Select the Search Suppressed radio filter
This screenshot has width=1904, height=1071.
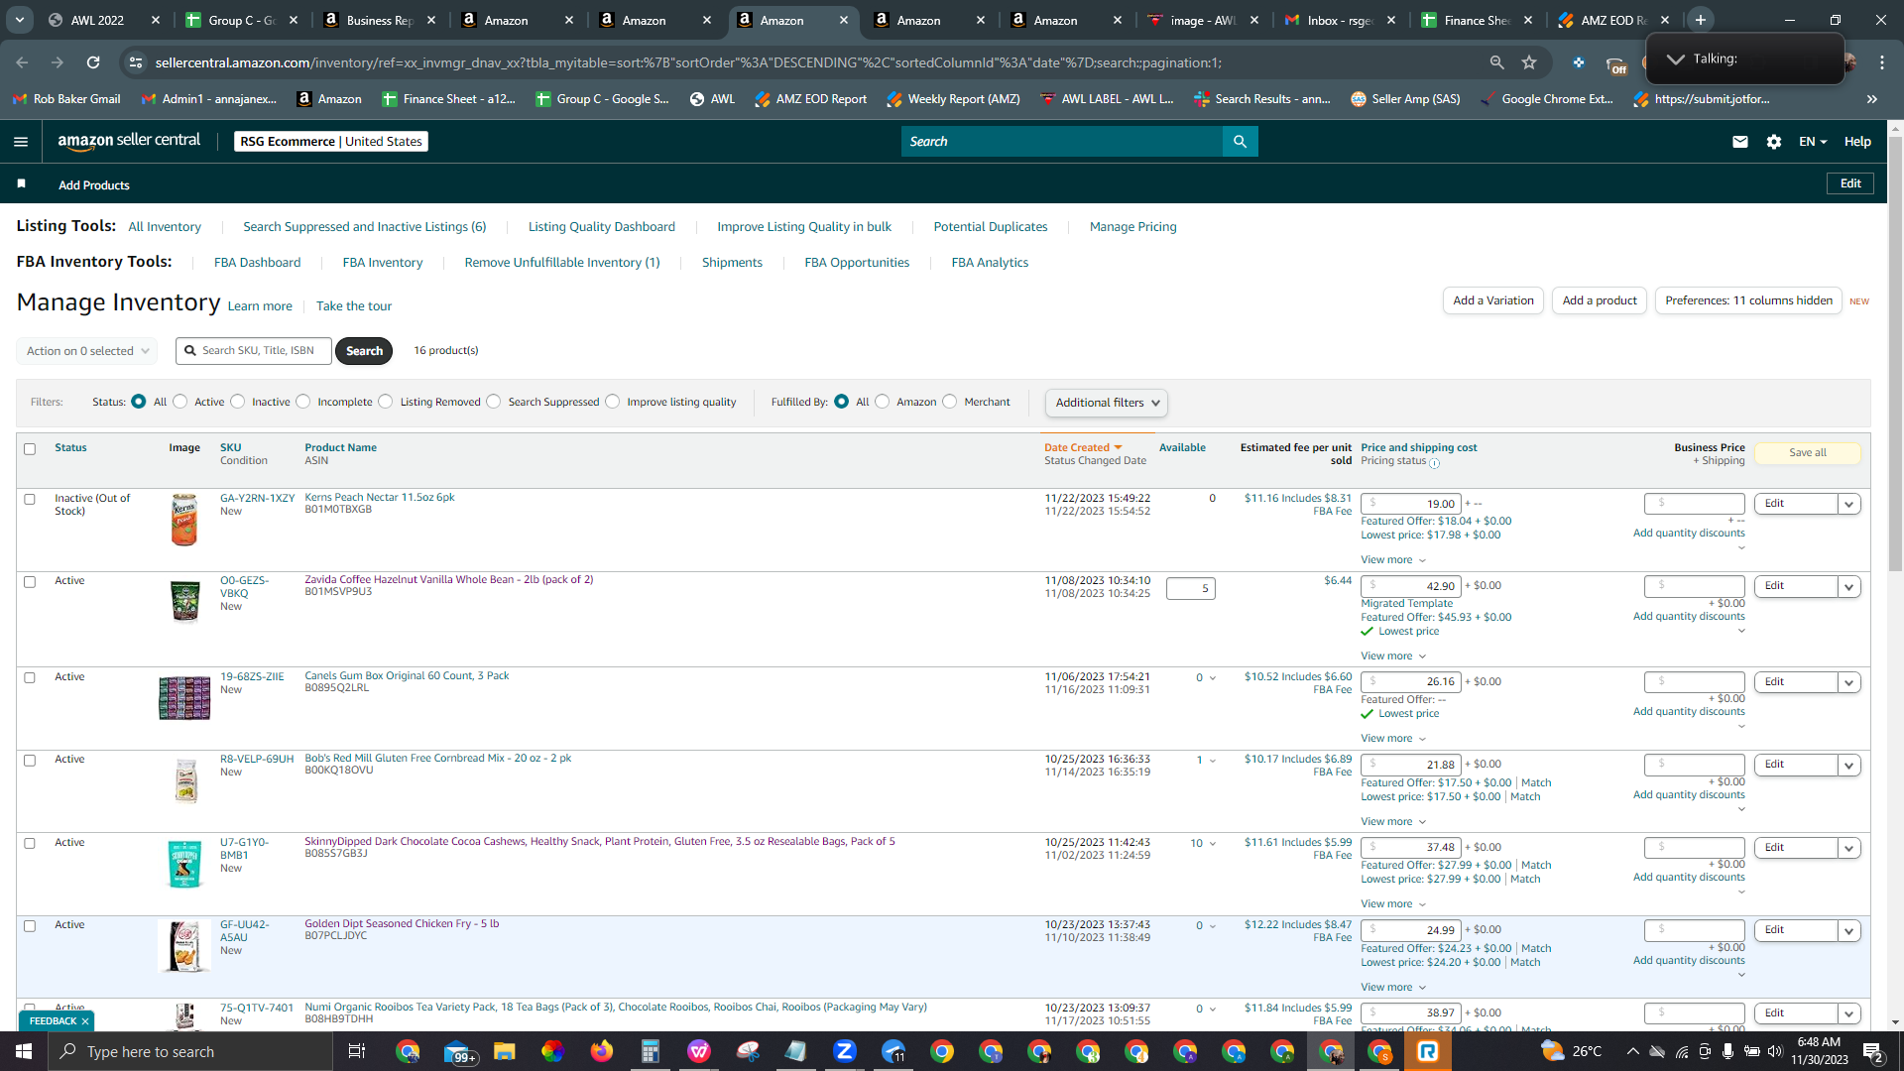tap(494, 402)
